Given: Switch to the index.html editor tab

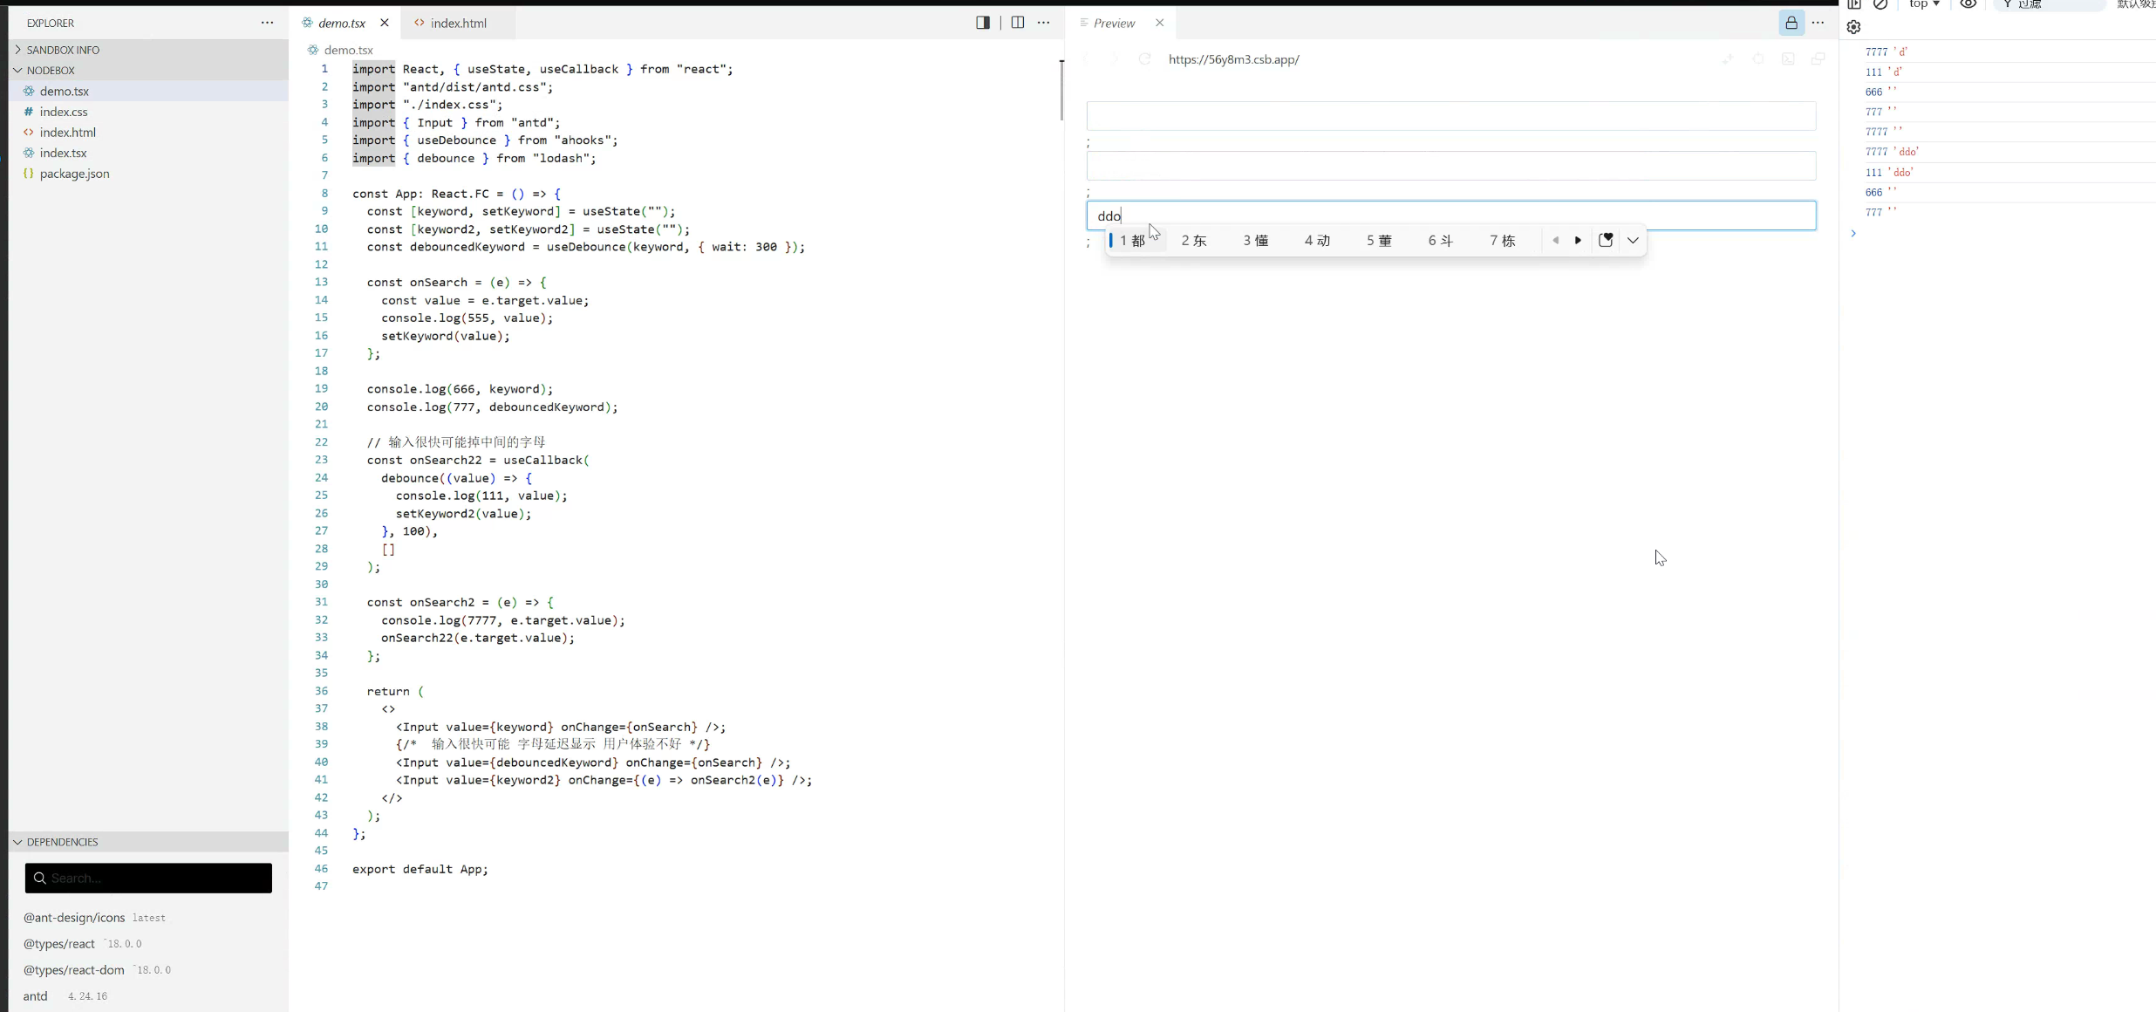Looking at the screenshot, I should click(x=458, y=24).
